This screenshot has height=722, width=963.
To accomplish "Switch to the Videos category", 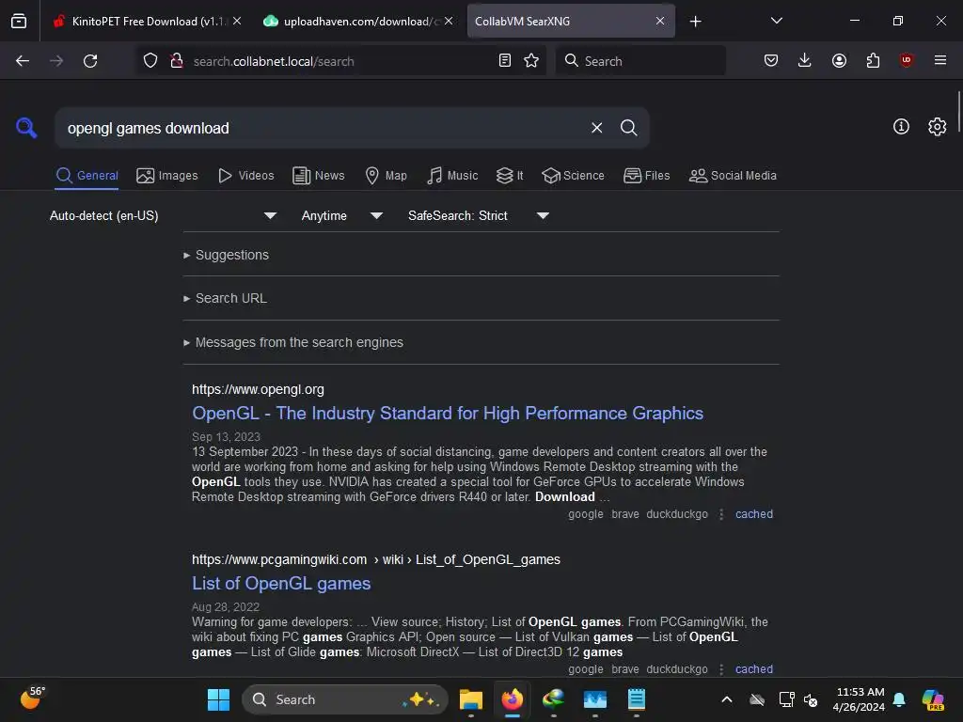I will point(246,176).
